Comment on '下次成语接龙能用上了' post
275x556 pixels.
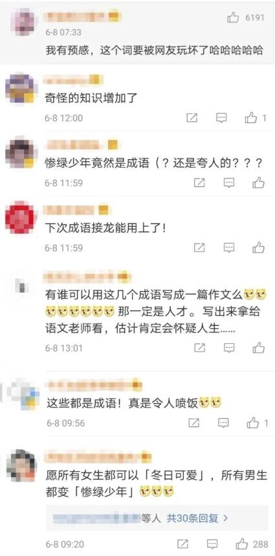[x=229, y=247]
